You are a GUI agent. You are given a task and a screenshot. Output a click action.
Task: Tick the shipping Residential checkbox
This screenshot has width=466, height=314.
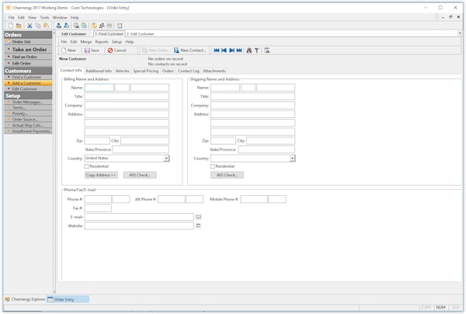point(213,166)
